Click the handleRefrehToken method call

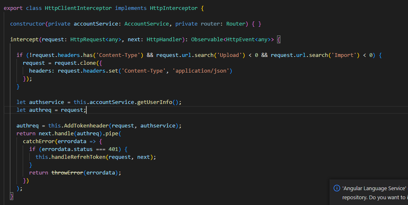pyautogui.click(x=79, y=157)
